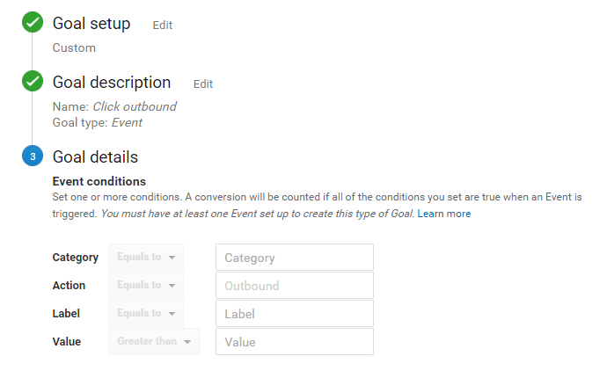Click the Goal details heading
Screen dimensions: 607x371
coord(95,157)
